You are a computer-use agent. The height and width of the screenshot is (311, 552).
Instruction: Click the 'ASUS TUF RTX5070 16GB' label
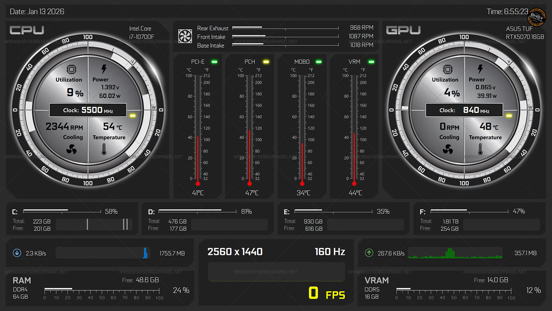coord(525,32)
